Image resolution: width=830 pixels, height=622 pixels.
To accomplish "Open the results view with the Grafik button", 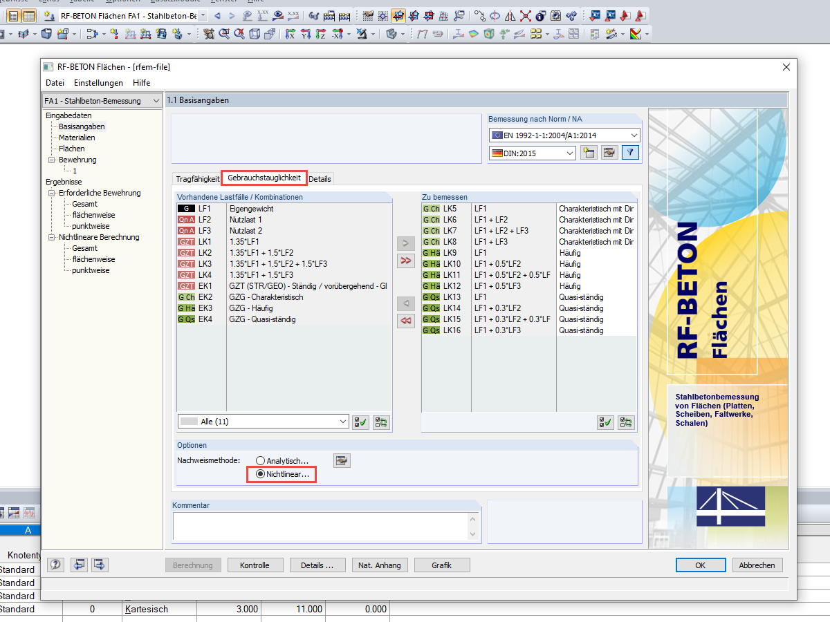I will [x=441, y=565].
